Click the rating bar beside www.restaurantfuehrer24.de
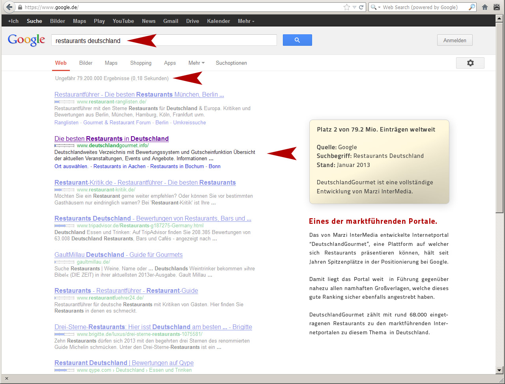Viewport: 505px width, 384px height. (x=64, y=298)
